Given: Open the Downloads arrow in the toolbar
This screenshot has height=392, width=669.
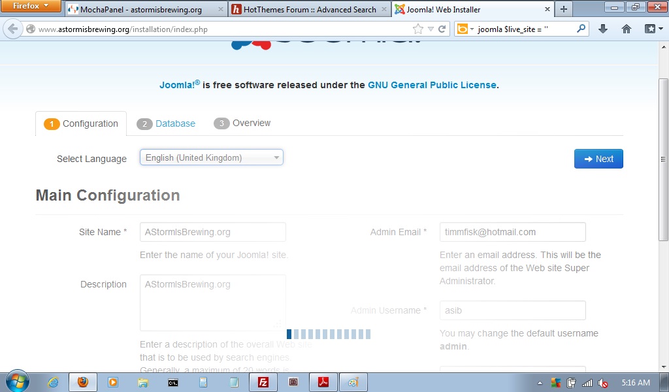Looking at the screenshot, I should coord(603,29).
